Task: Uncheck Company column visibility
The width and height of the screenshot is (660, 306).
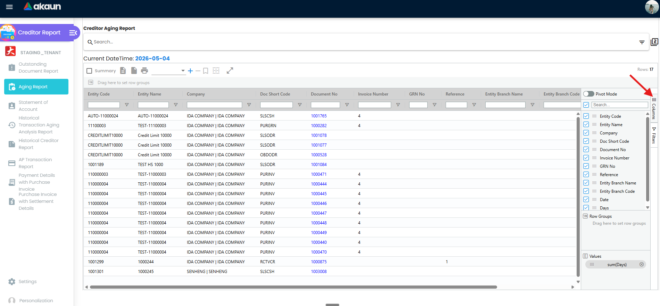Action: (x=586, y=133)
